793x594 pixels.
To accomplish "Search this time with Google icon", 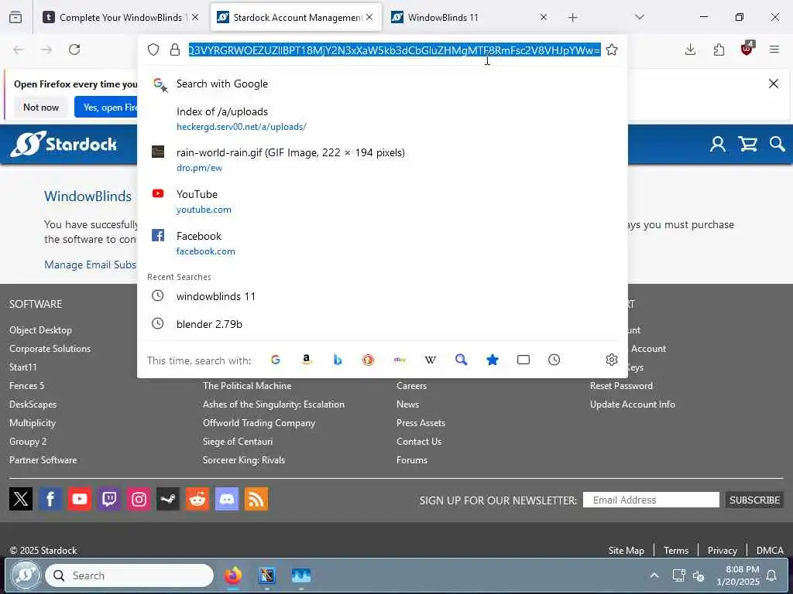I will [276, 360].
